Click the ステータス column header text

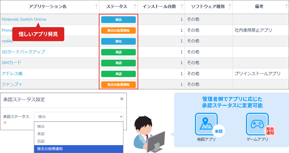pos(117,7)
